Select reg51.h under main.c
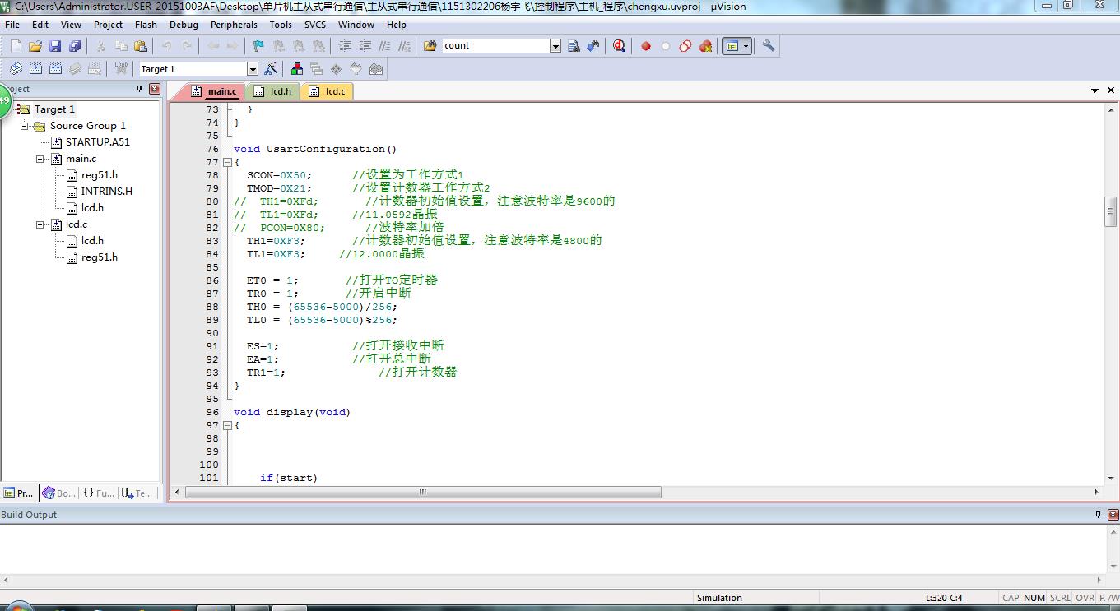Image resolution: width=1120 pixels, height=611 pixels. pos(99,175)
